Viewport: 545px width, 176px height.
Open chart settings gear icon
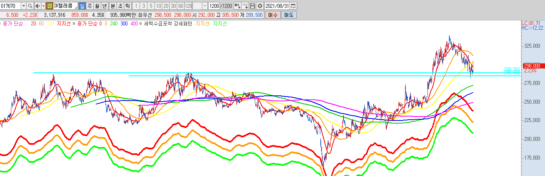tap(260, 6)
